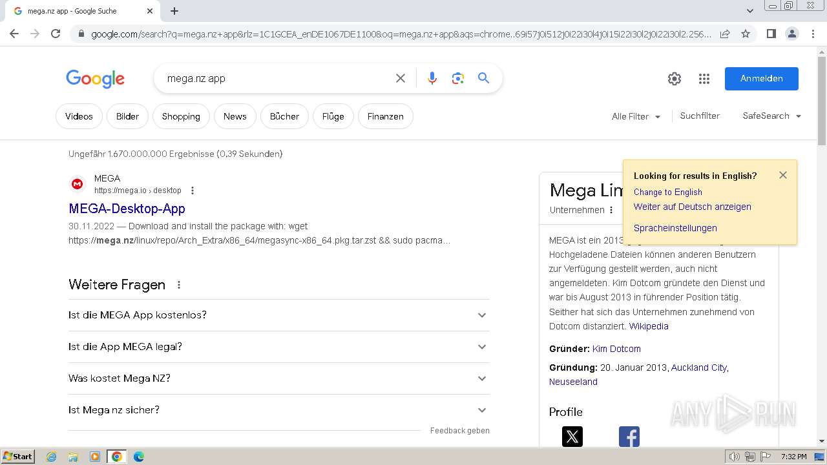Expand 'Ist die MEGA App kostenlos?'
Viewport: 827px width, 465px height.
coord(279,315)
